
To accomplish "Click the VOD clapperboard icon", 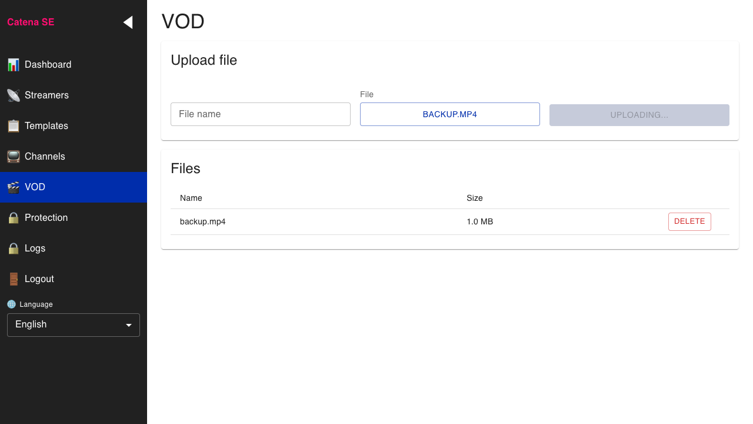I will click(x=13, y=187).
